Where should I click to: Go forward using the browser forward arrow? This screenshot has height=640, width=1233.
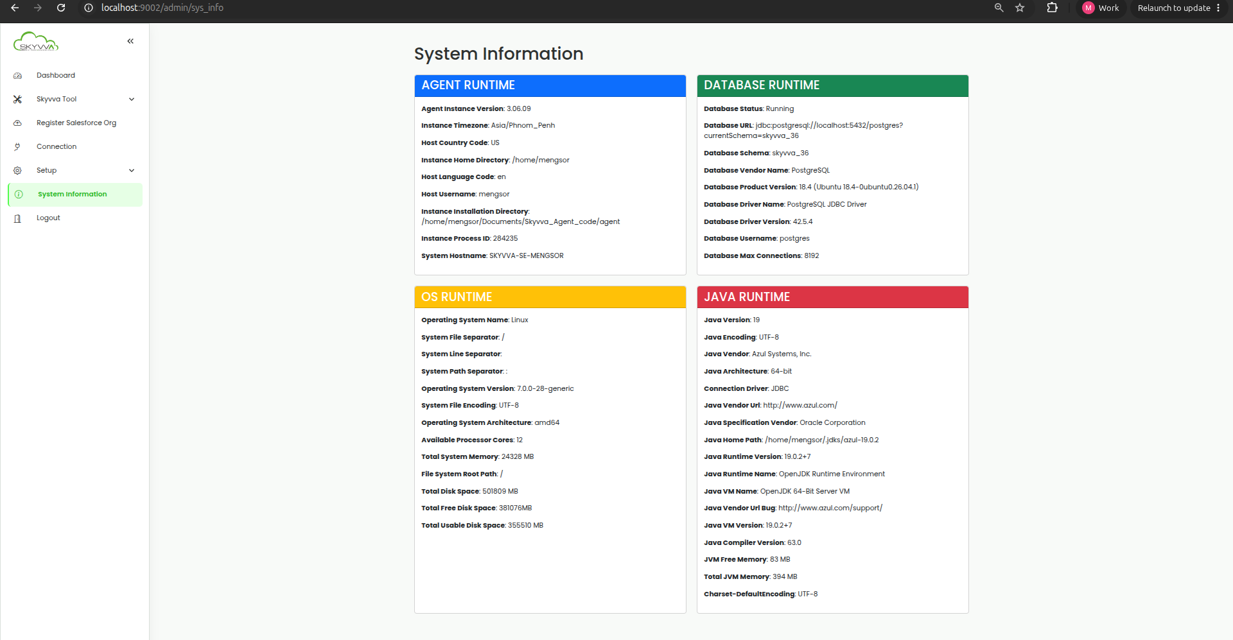(x=38, y=8)
